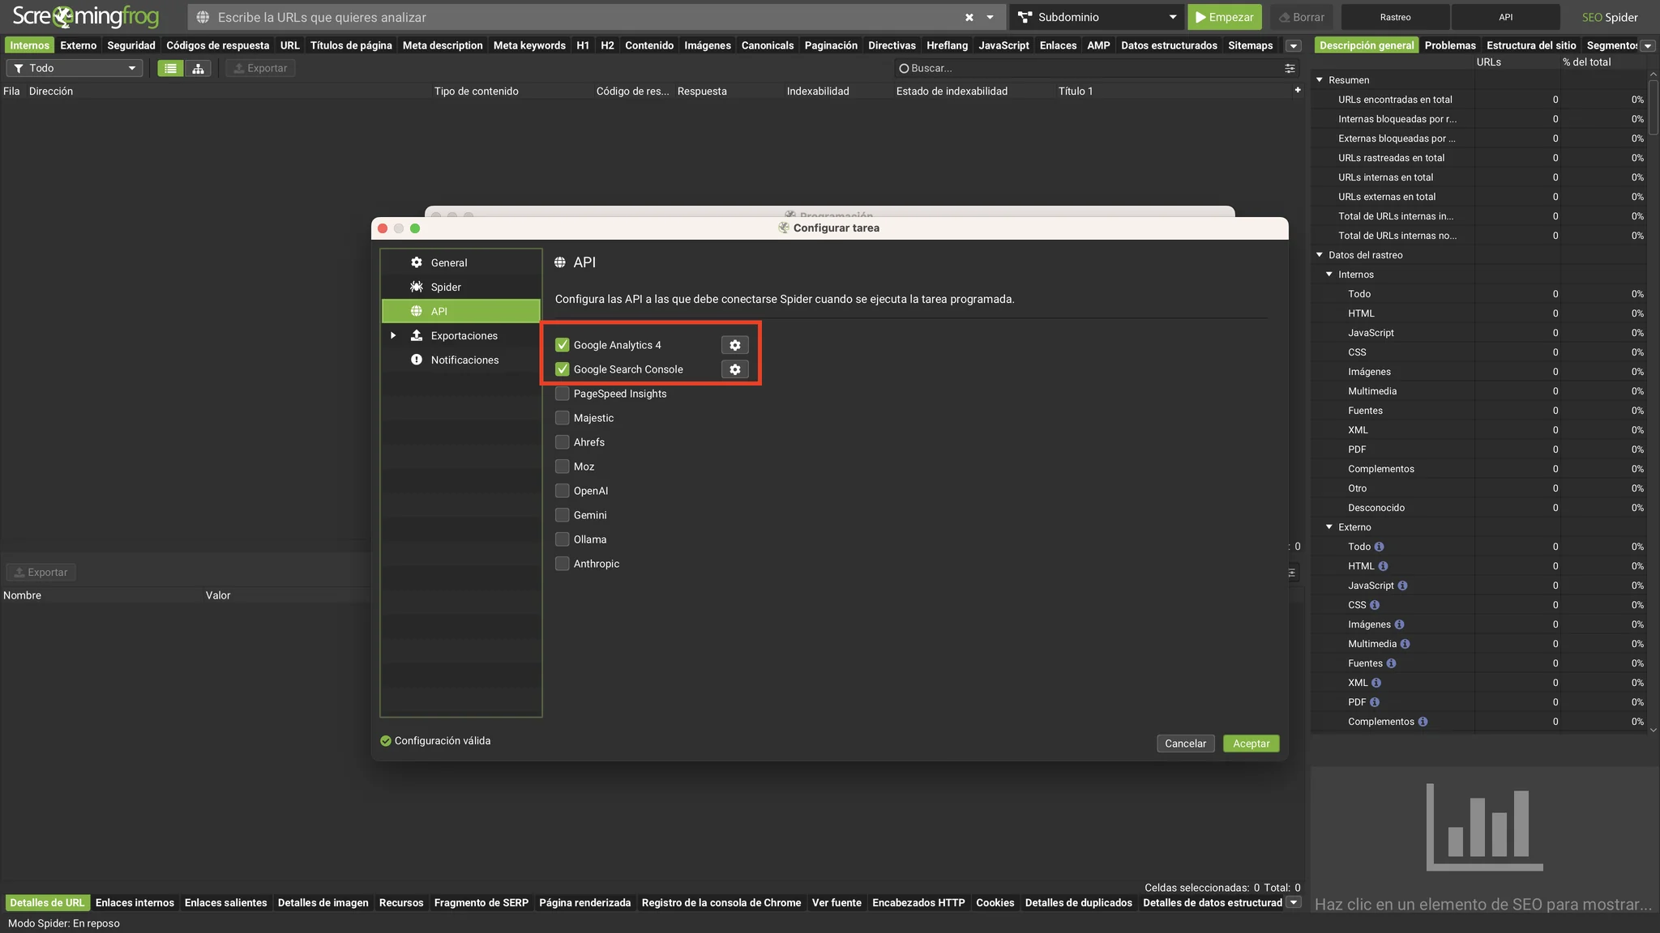
Task: Uncheck Google Search Console checkbox
Action: point(562,369)
